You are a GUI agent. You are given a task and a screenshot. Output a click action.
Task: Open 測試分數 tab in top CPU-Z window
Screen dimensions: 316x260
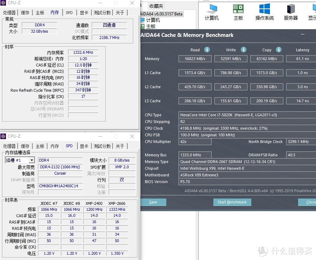102,13
